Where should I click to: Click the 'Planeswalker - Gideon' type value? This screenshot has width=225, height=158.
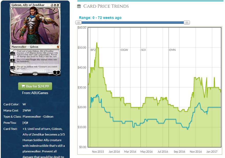click(x=38, y=117)
